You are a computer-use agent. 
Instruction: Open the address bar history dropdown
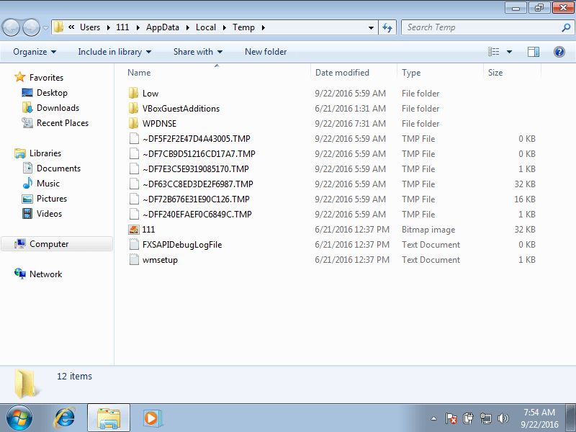point(371,27)
